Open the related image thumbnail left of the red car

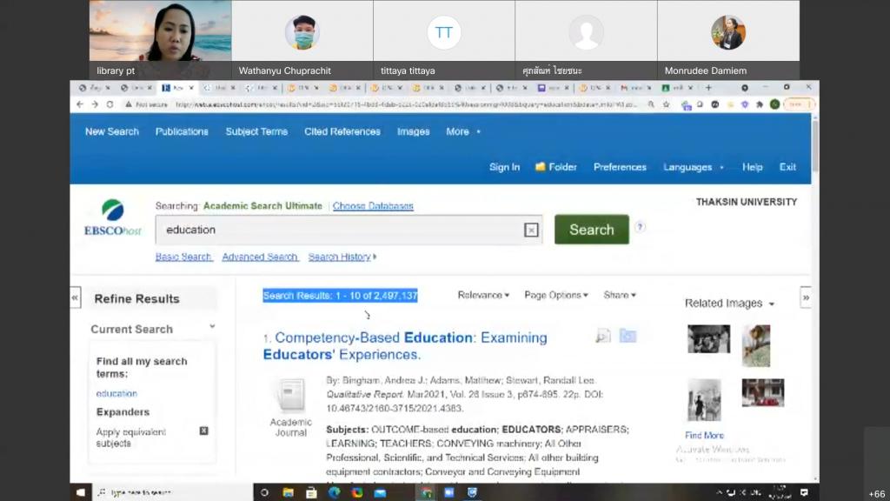(x=704, y=400)
